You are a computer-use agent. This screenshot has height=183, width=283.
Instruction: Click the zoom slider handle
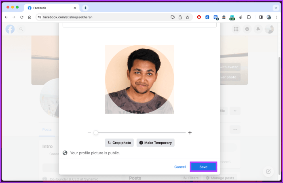click(x=96, y=133)
